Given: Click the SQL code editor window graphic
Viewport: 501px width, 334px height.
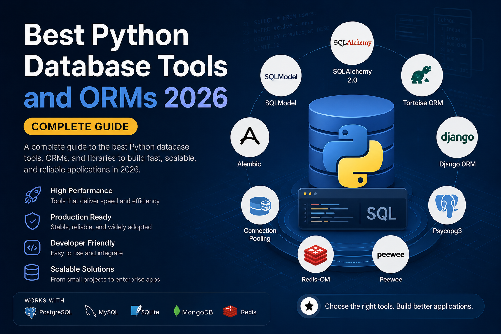Looking at the screenshot, I should [x=353, y=209].
